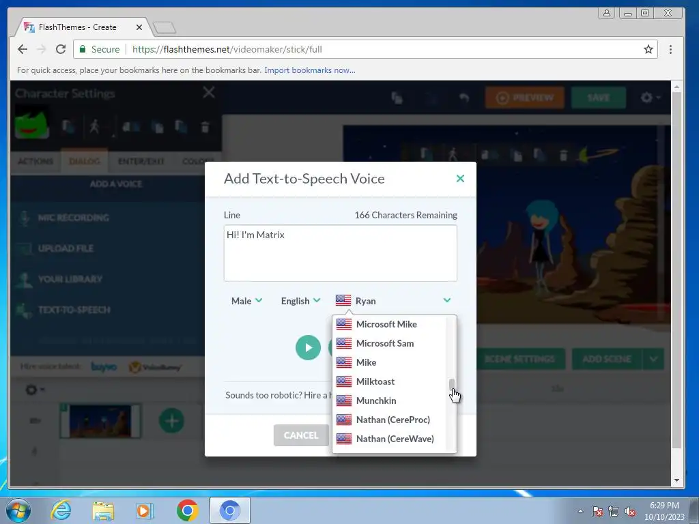Select the first scene thumbnail in timeline
The width and height of the screenshot is (699, 524).
tap(100, 420)
